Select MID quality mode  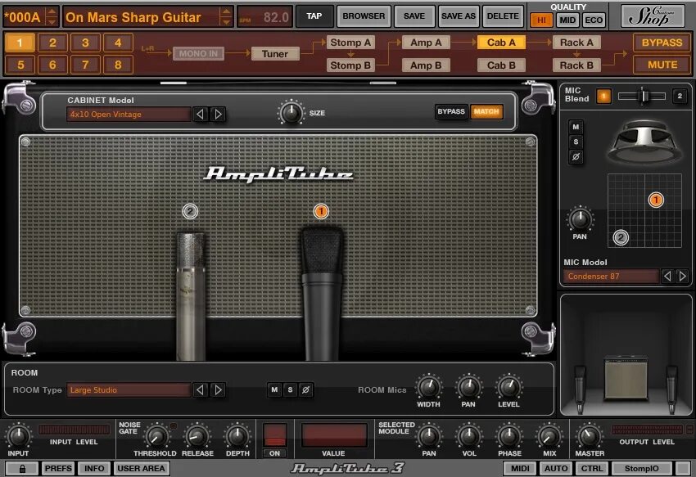pos(567,20)
